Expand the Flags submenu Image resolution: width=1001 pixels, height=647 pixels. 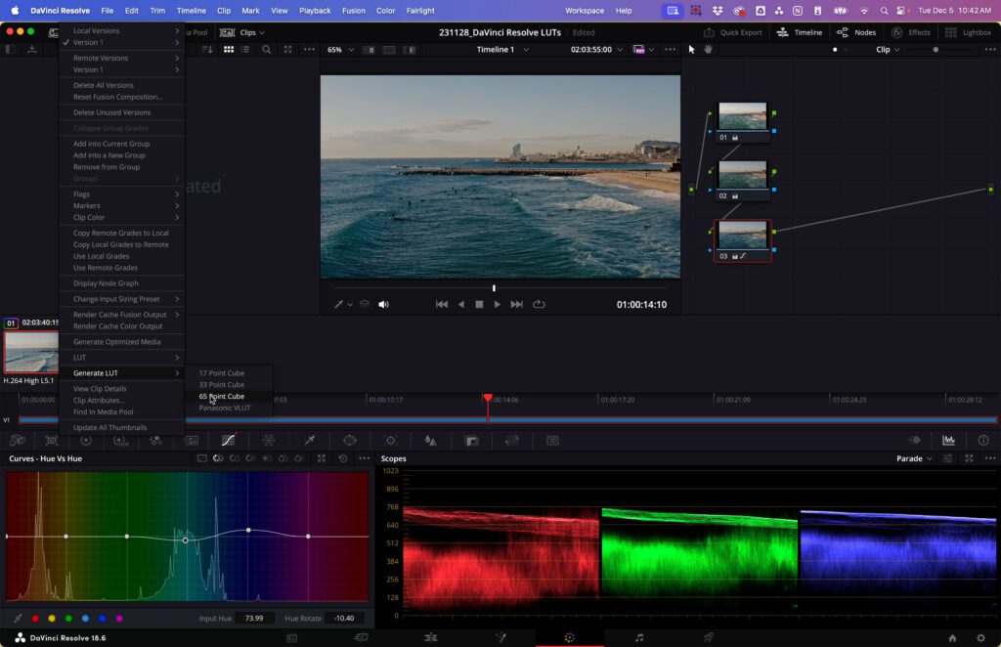121,194
